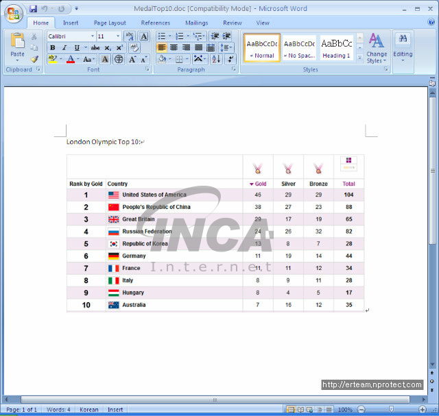
Task: Apply bulleted list
Action: [x=162, y=36]
